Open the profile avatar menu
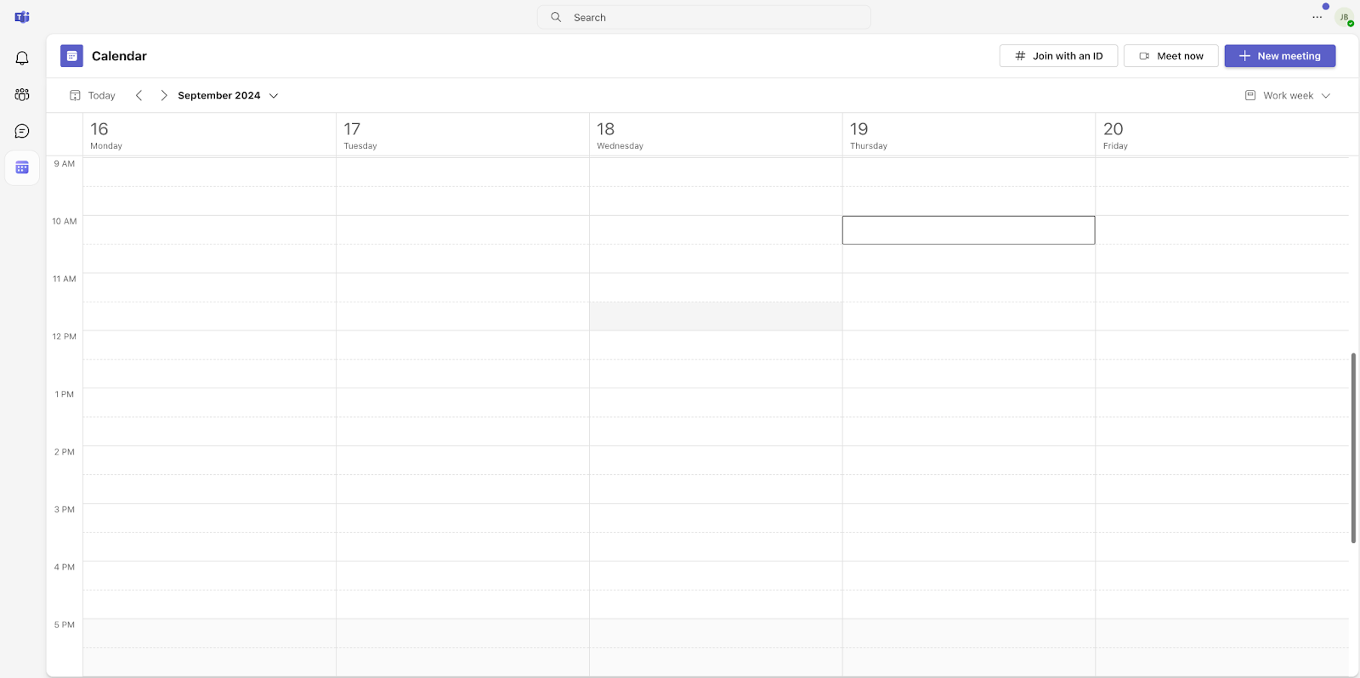 1344,17
